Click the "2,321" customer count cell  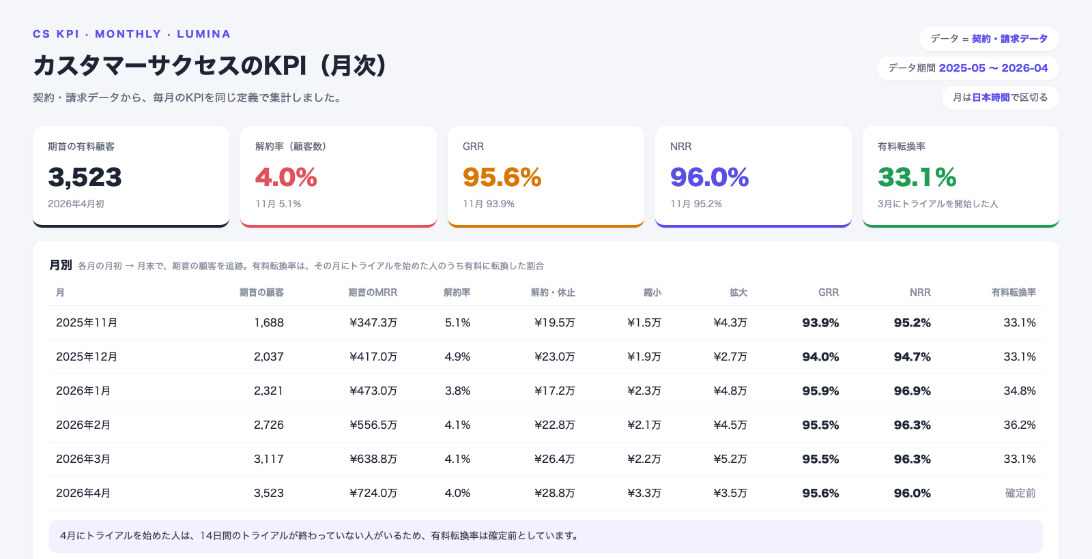pos(269,391)
